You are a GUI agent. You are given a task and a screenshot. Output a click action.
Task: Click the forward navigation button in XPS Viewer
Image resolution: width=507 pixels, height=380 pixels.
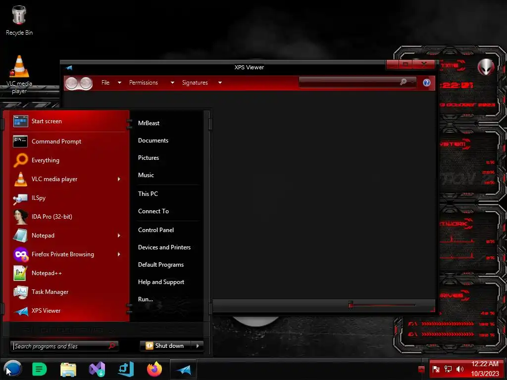(x=86, y=83)
